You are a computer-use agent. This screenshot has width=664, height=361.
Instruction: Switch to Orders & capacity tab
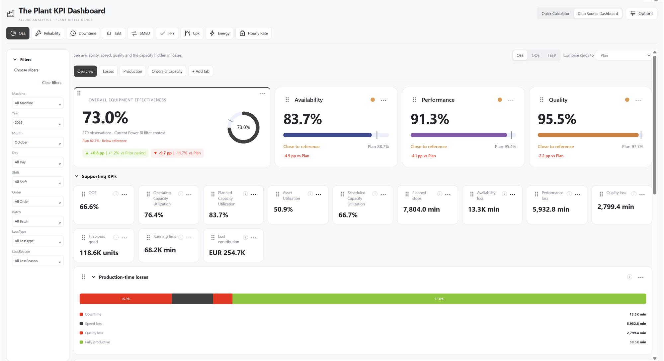coord(167,71)
